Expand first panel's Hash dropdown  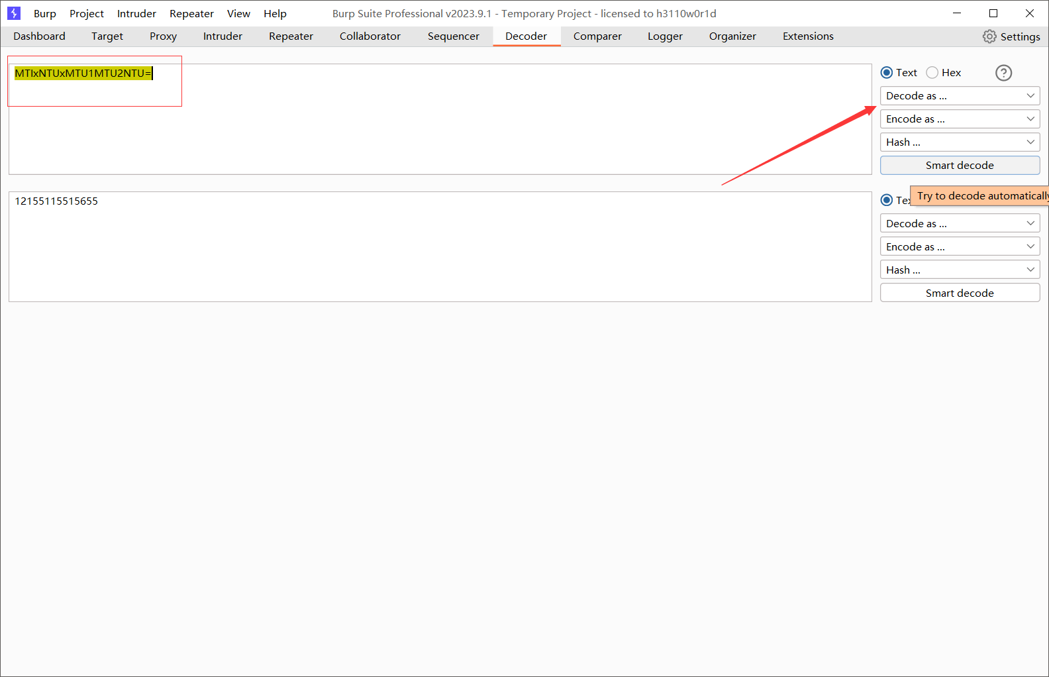click(960, 142)
